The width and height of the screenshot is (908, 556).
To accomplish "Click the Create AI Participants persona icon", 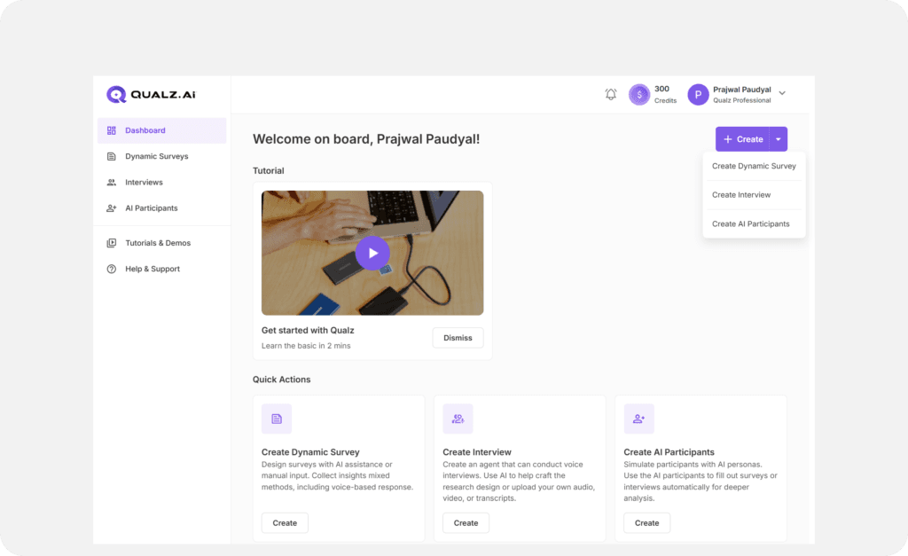I will coord(638,418).
